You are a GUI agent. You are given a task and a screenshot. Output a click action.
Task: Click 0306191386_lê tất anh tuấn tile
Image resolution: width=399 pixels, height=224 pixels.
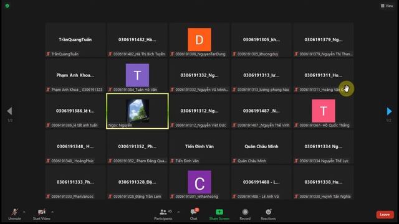(75, 111)
